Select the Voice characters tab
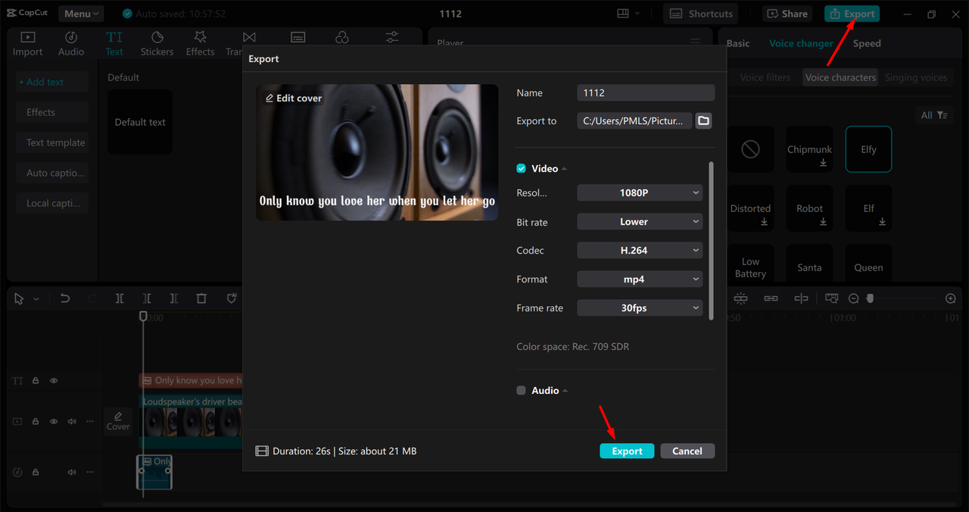This screenshot has width=969, height=512. (840, 77)
